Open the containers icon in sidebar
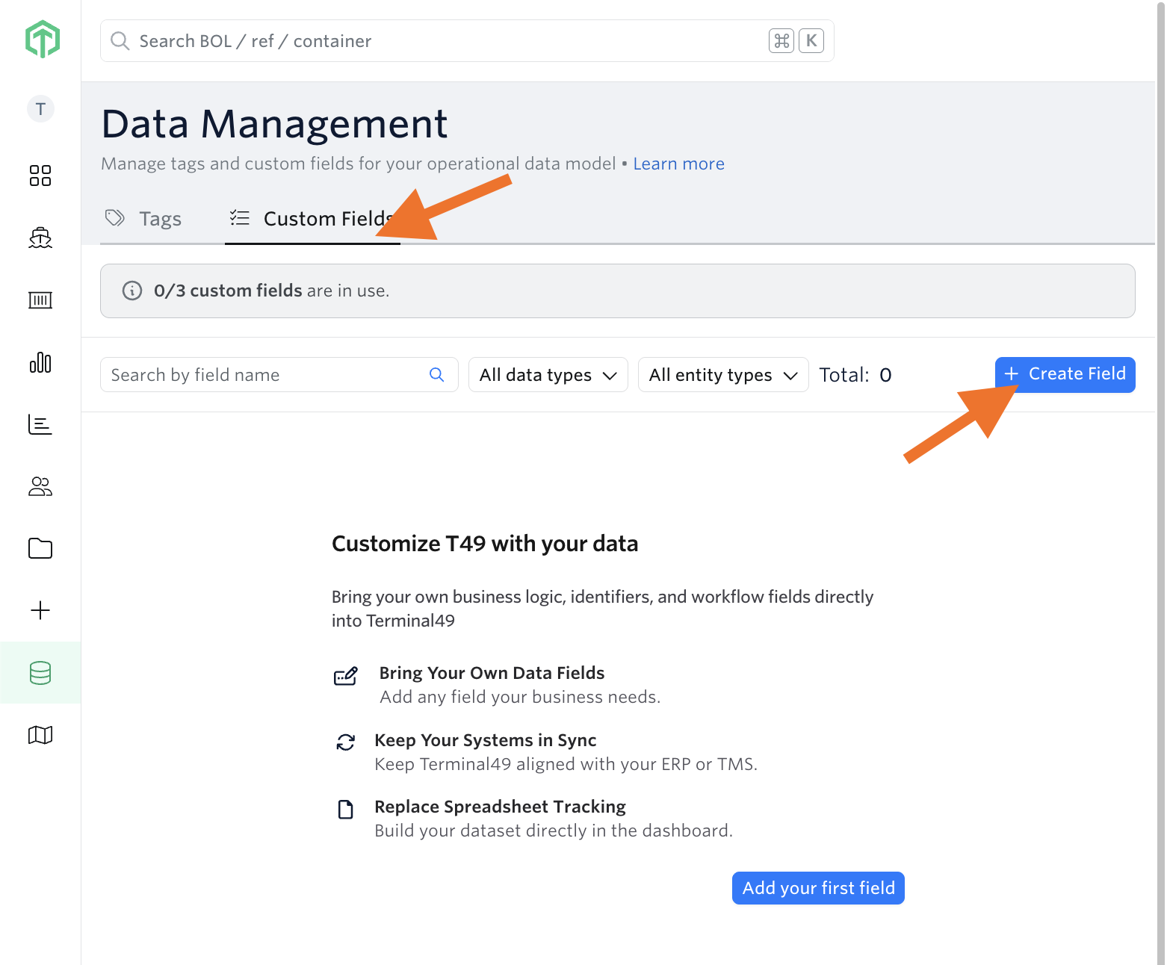The width and height of the screenshot is (1167, 965). [x=40, y=300]
